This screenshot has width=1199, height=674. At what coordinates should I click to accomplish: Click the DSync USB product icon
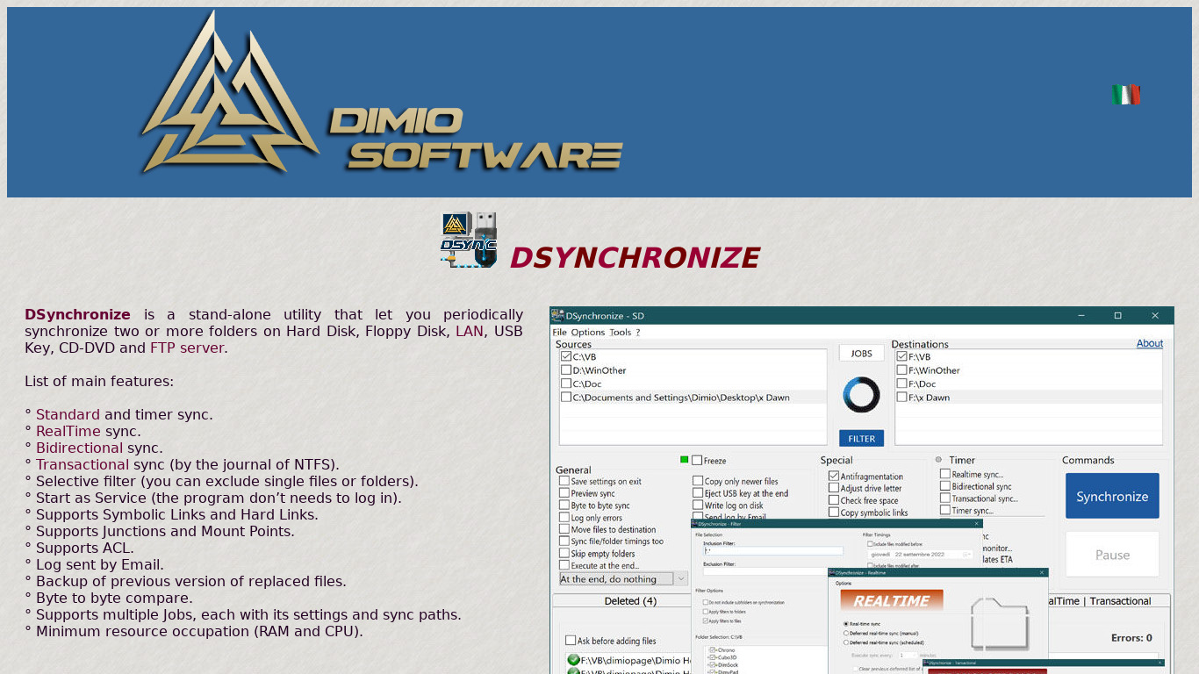click(469, 240)
